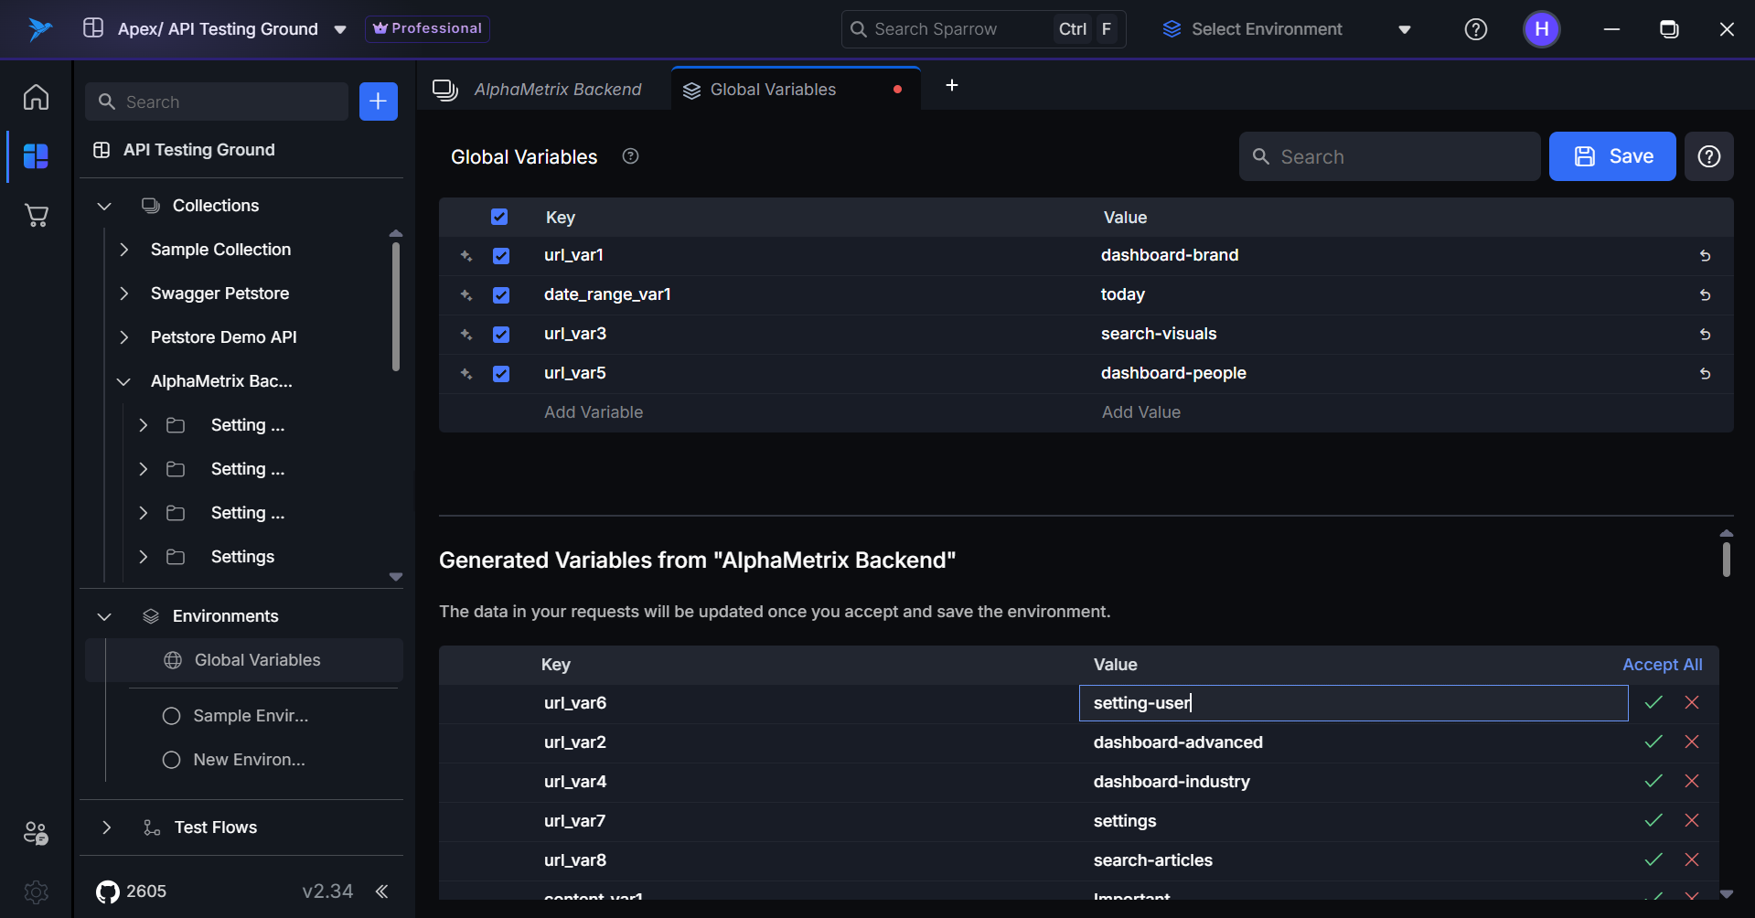Click the AI sparkle icon beside date_range_var1
1755x918 pixels.
[x=466, y=295]
